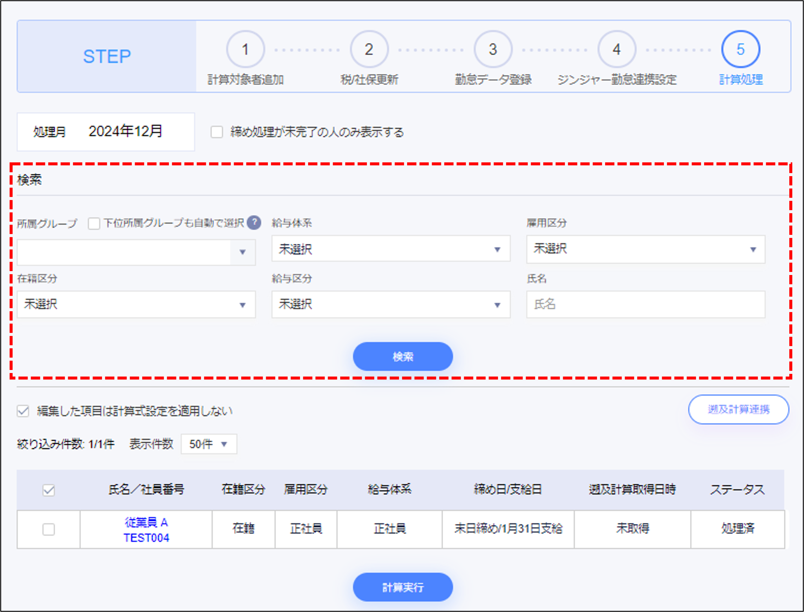Viewport: 804px width, 612px height.
Task: Uncheck 編集した項目は計算式設定を適用しない
Action: 22,411
